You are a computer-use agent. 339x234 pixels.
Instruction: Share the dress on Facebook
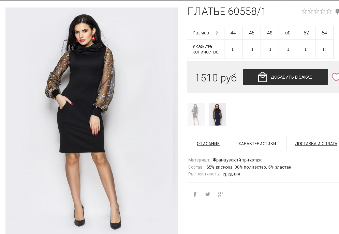[x=195, y=194]
